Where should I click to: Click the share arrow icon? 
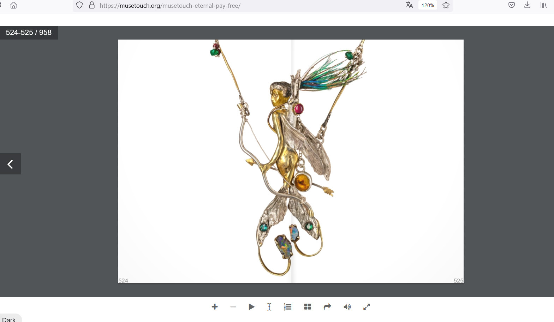[327, 307]
